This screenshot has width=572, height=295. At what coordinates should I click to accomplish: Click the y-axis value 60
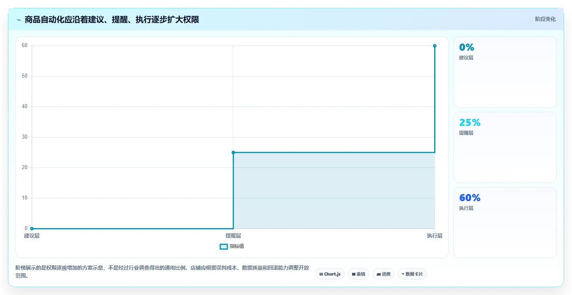25,46
